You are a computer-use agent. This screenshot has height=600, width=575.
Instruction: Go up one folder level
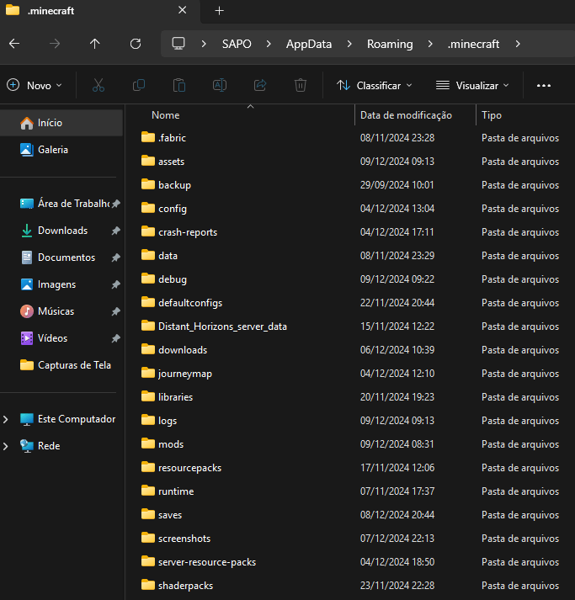[94, 44]
